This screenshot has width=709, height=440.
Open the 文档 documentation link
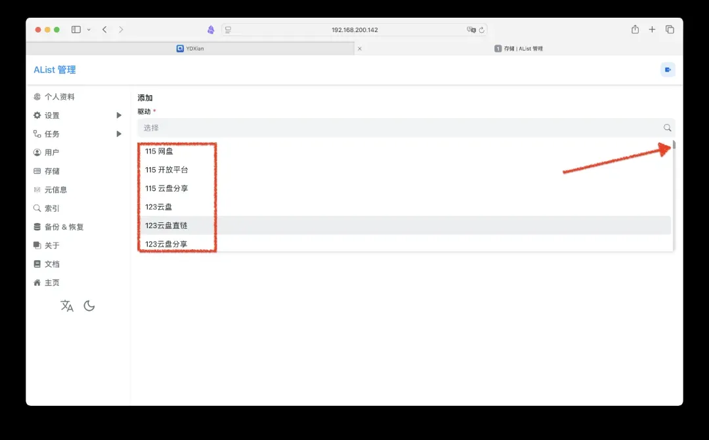click(52, 264)
